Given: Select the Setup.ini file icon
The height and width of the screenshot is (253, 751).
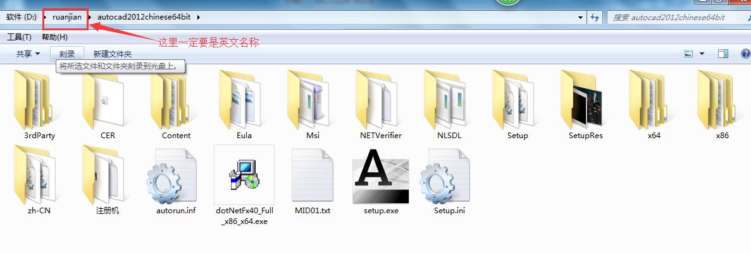Looking at the screenshot, I should pos(445,175).
